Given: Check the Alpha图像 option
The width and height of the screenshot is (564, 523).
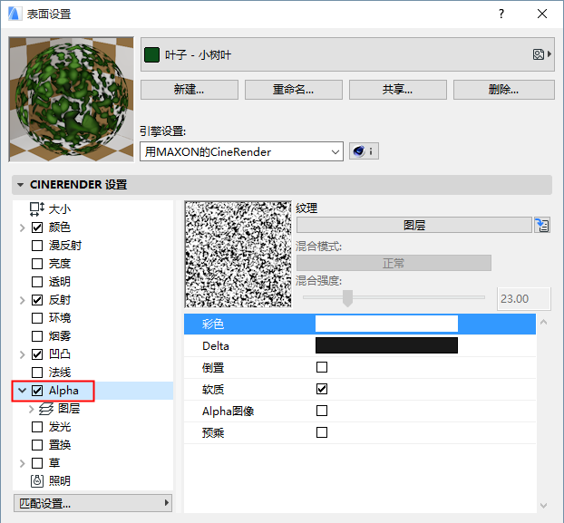Looking at the screenshot, I should 322,411.
